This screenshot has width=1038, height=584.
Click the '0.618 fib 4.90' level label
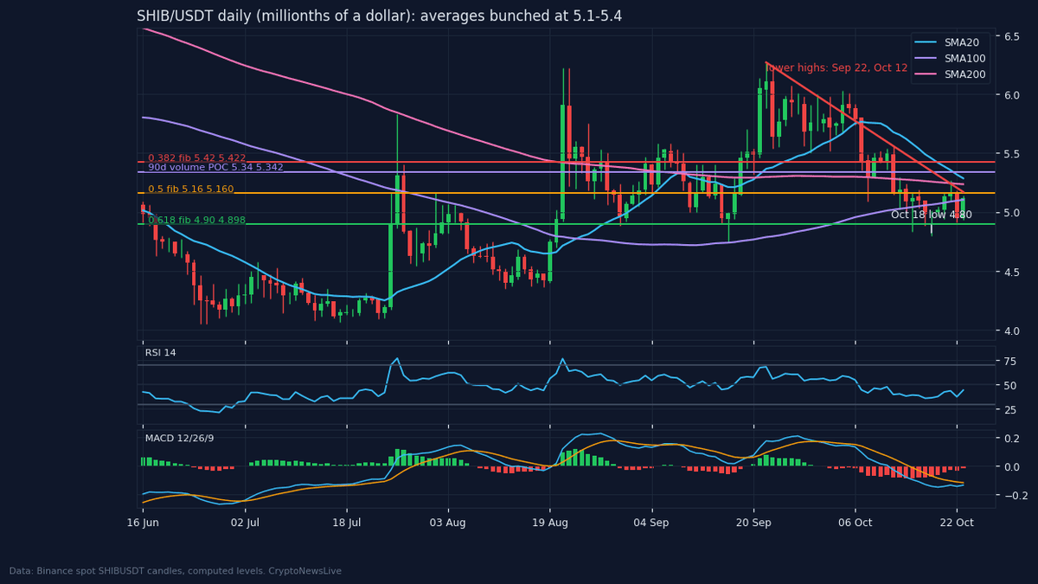pos(196,221)
